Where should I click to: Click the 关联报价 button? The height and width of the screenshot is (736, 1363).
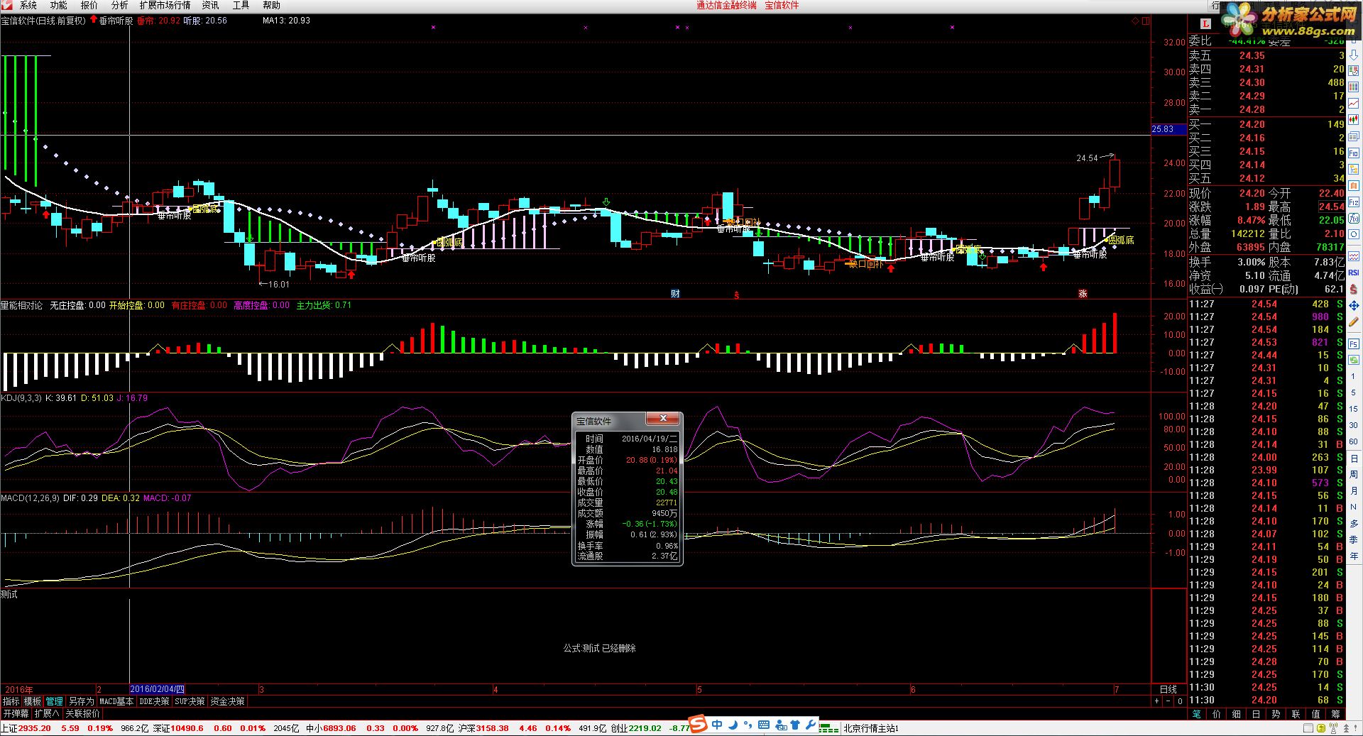coord(82,713)
